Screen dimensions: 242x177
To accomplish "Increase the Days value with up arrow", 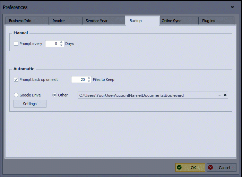I will click(61, 42).
